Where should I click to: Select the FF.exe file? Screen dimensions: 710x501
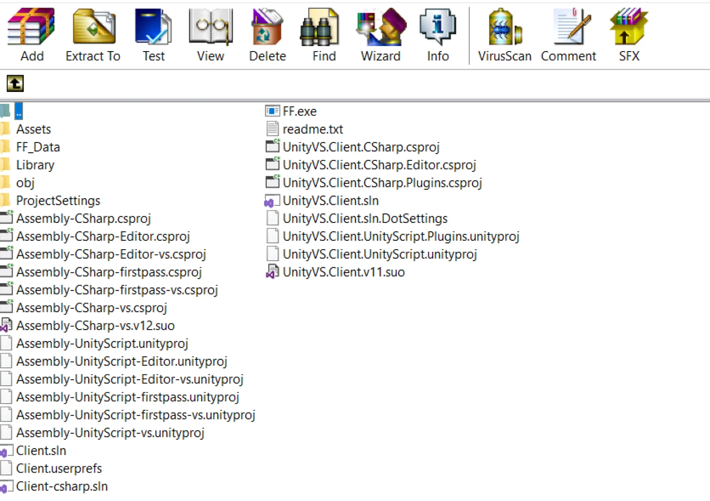pyautogui.click(x=300, y=111)
